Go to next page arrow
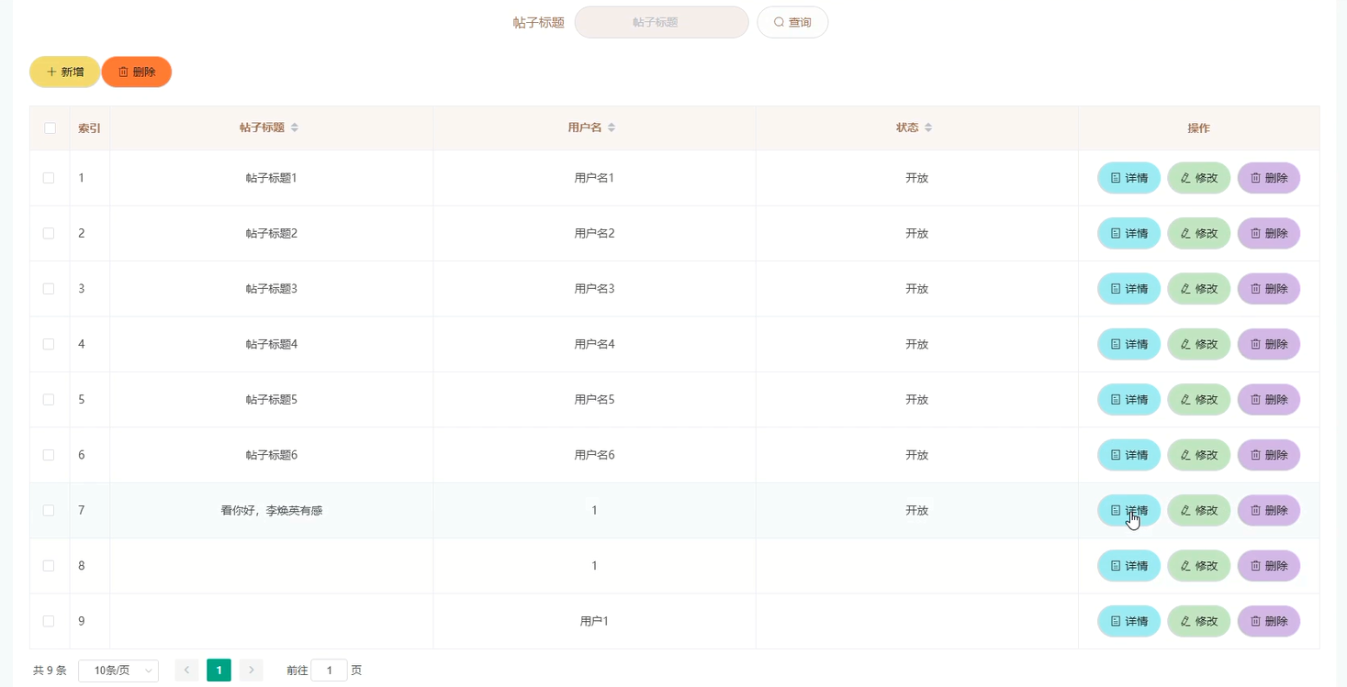1347x687 pixels. (x=252, y=670)
